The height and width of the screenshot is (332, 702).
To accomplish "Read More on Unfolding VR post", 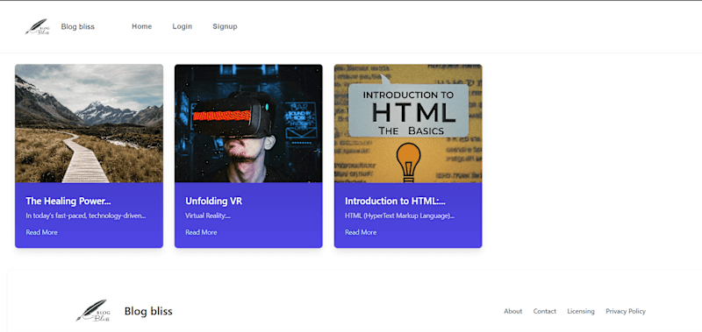I will point(201,232).
